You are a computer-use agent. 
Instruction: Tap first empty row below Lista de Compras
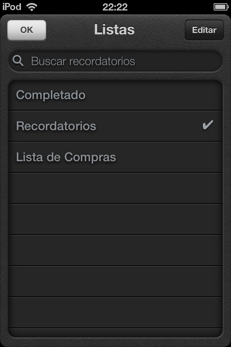[115, 188]
